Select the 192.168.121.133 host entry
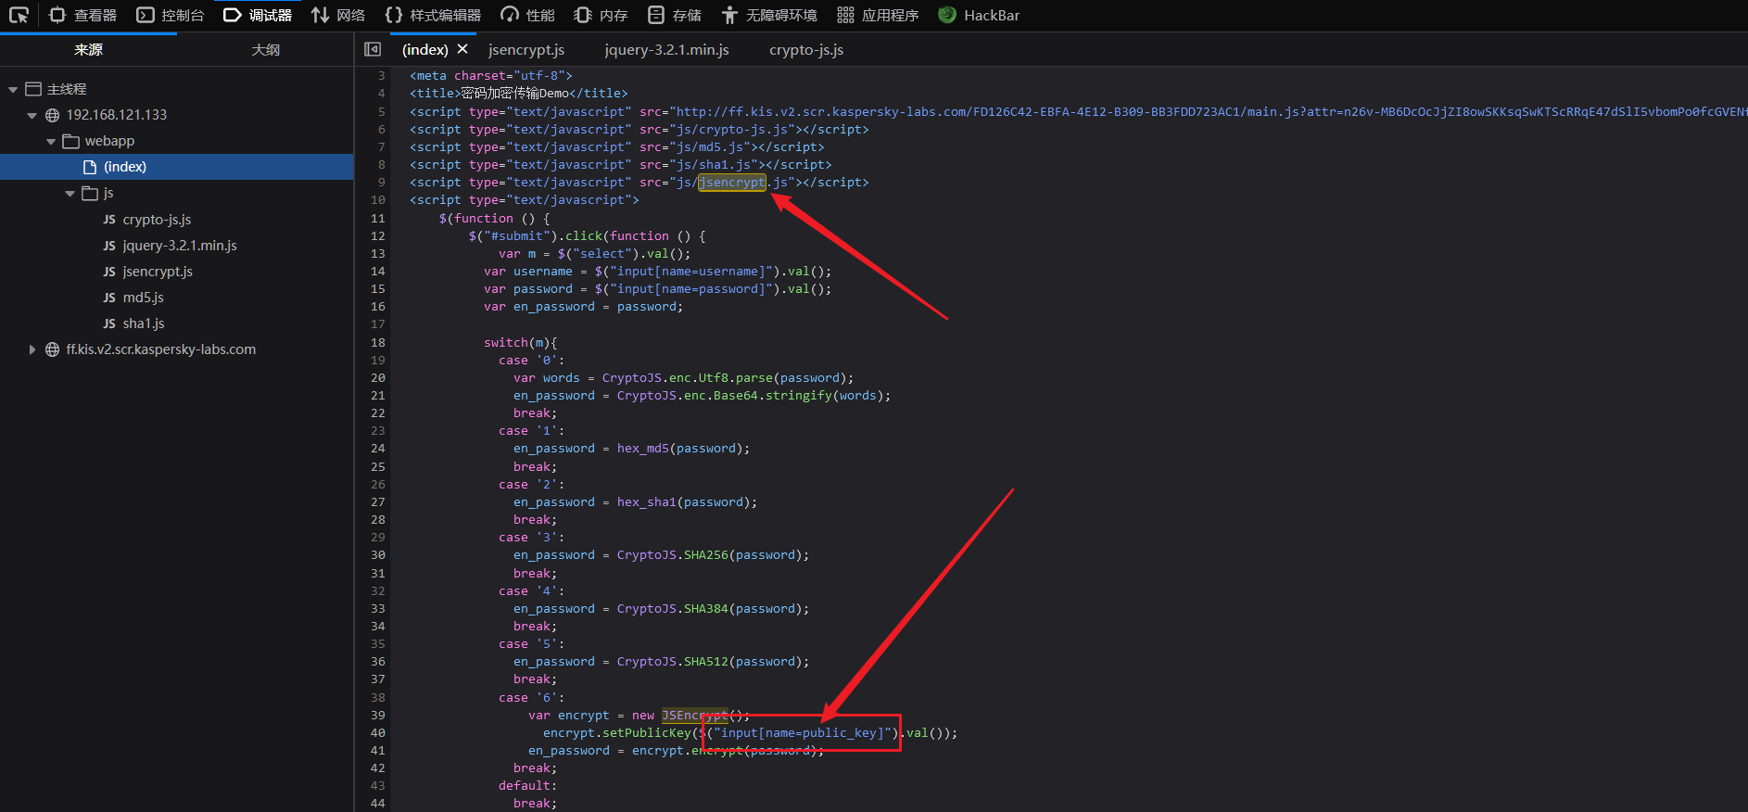This screenshot has height=812, width=1748. click(x=117, y=115)
